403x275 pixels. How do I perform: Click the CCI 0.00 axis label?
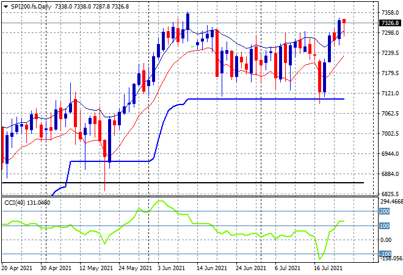386,240
